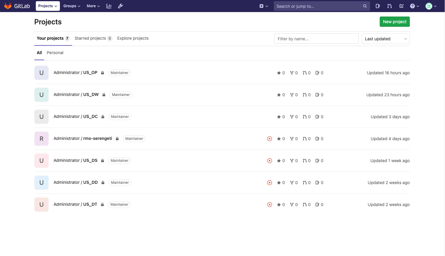The image size is (445, 256).
Task: Open the Analytics dashboard chart icon
Action: [109, 6]
